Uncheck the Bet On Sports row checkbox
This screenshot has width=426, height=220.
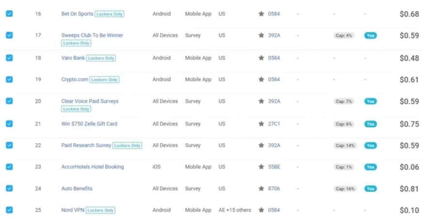(9, 14)
